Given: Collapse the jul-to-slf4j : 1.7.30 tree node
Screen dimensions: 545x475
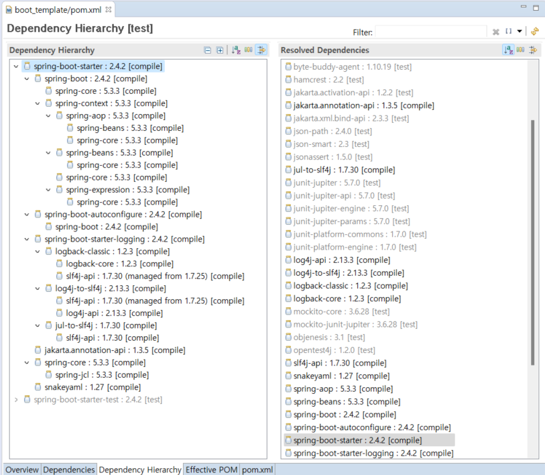Looking at the screenshot, I should (38, 325).
